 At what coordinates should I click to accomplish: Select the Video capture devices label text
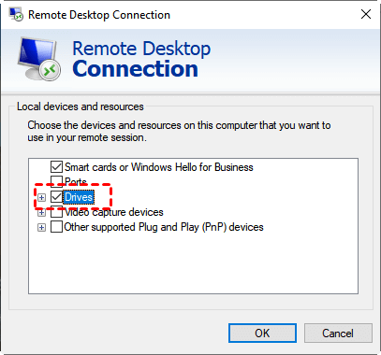pos(114,212)
